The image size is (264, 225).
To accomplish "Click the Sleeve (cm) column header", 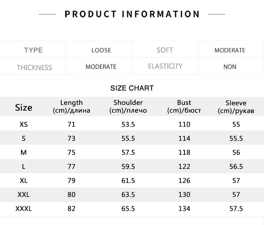I will click(x=236, y=107).
